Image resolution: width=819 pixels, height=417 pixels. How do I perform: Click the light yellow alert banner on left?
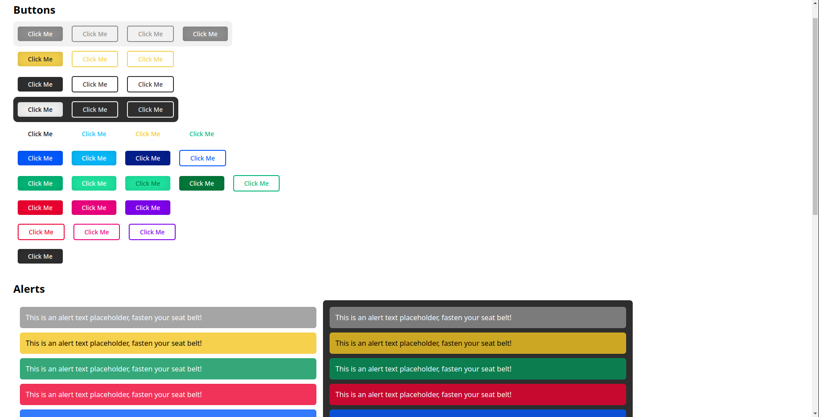click(x=168, y=343)
